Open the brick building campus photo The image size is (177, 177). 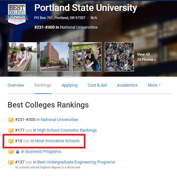coord(54,57)
